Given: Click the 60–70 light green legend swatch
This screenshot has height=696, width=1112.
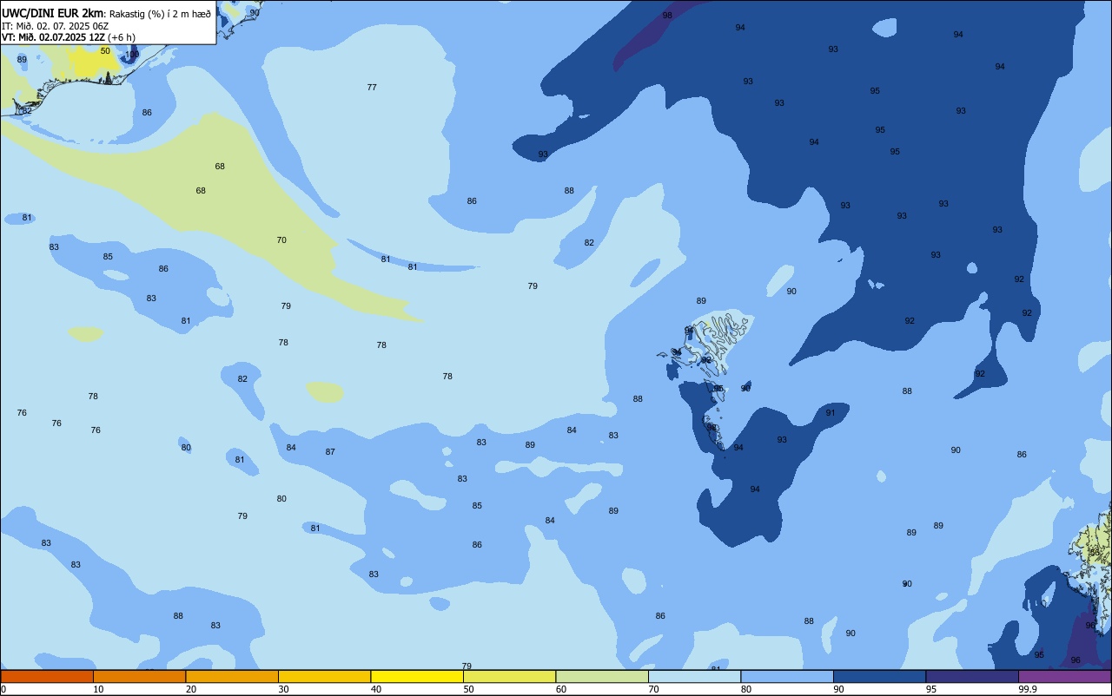Looking at the screenshot, I should click(x=602, y=676).
